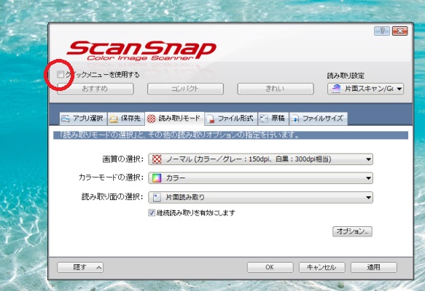The height and width of the screenshot is (291, 425).
Task: Click the ファイル形式 document icon
Action: click(x=211, y=119)
